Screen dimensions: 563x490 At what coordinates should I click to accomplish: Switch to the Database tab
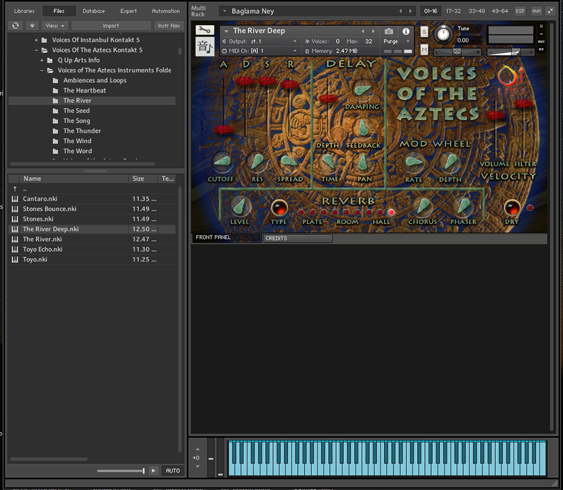pos(94,11)
